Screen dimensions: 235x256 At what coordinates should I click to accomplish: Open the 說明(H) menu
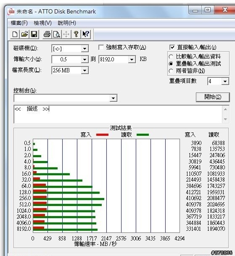(x=67, y=23)
